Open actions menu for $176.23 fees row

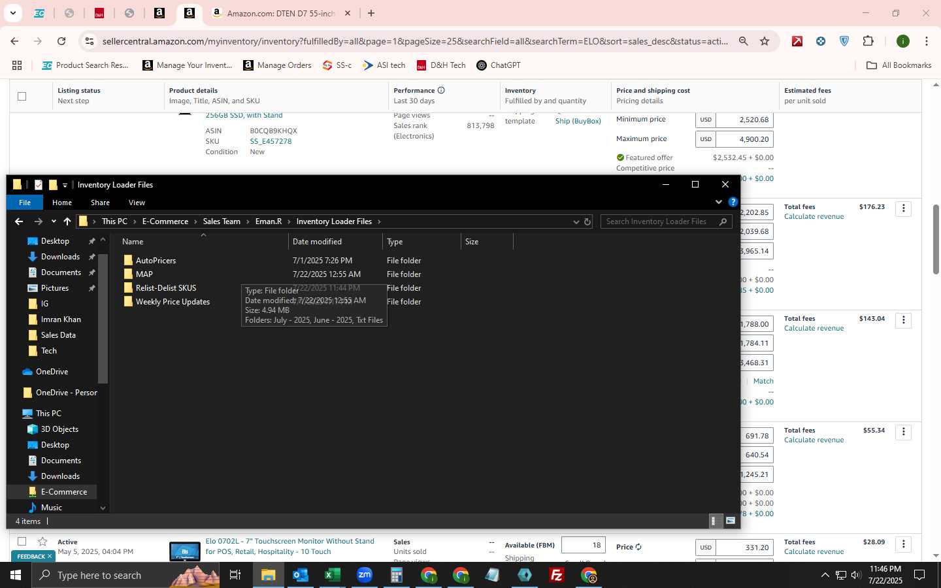pos(904,208)
